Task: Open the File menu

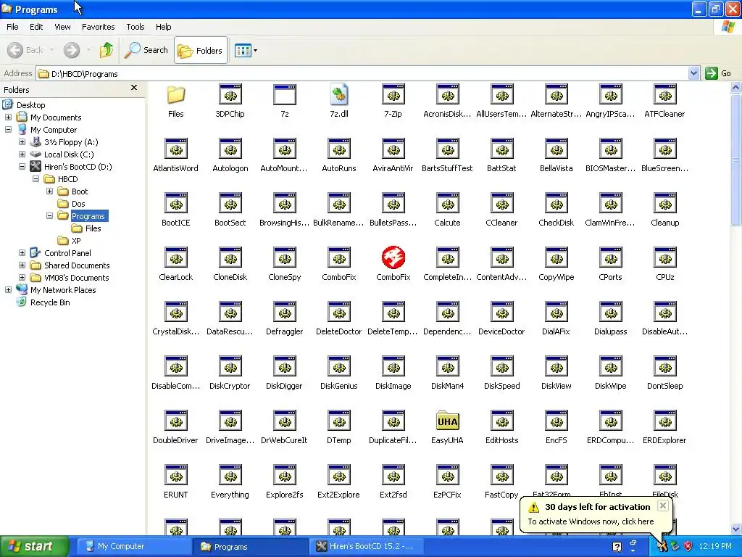Action: pyautogui.click(x=12, y=27)
